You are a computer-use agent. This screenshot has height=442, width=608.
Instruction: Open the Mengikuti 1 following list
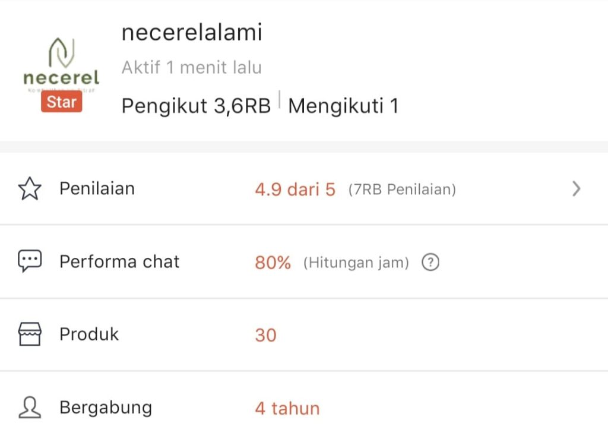[x=343, y=106]
